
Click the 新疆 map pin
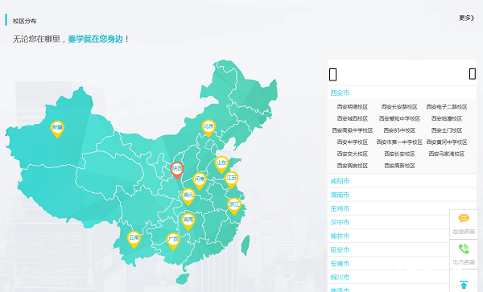coord(57,129)
